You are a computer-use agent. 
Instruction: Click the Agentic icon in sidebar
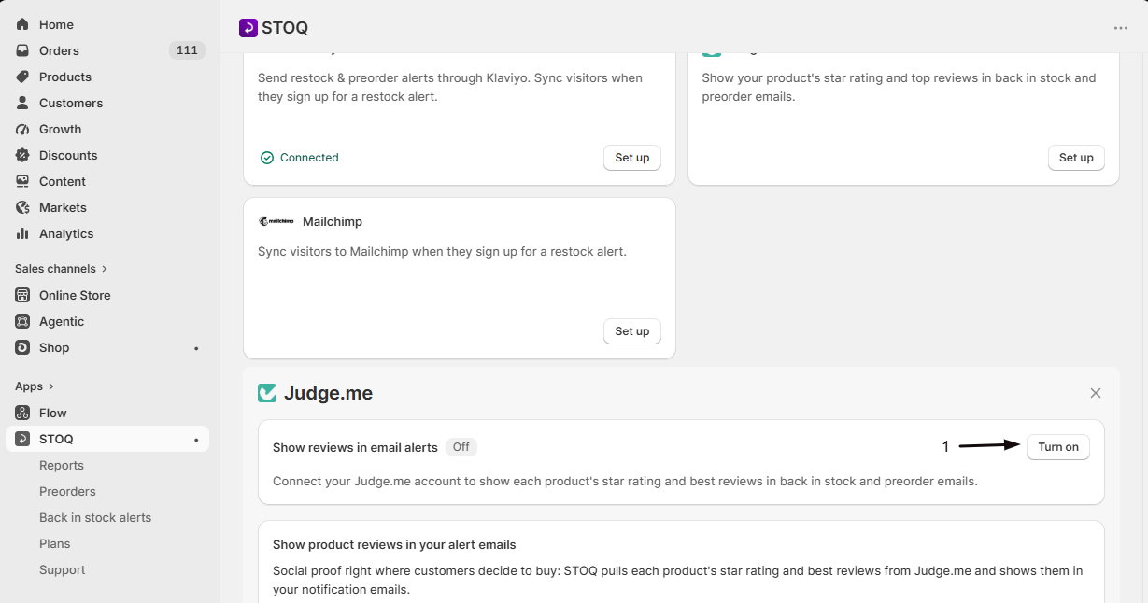coord(22,321)
